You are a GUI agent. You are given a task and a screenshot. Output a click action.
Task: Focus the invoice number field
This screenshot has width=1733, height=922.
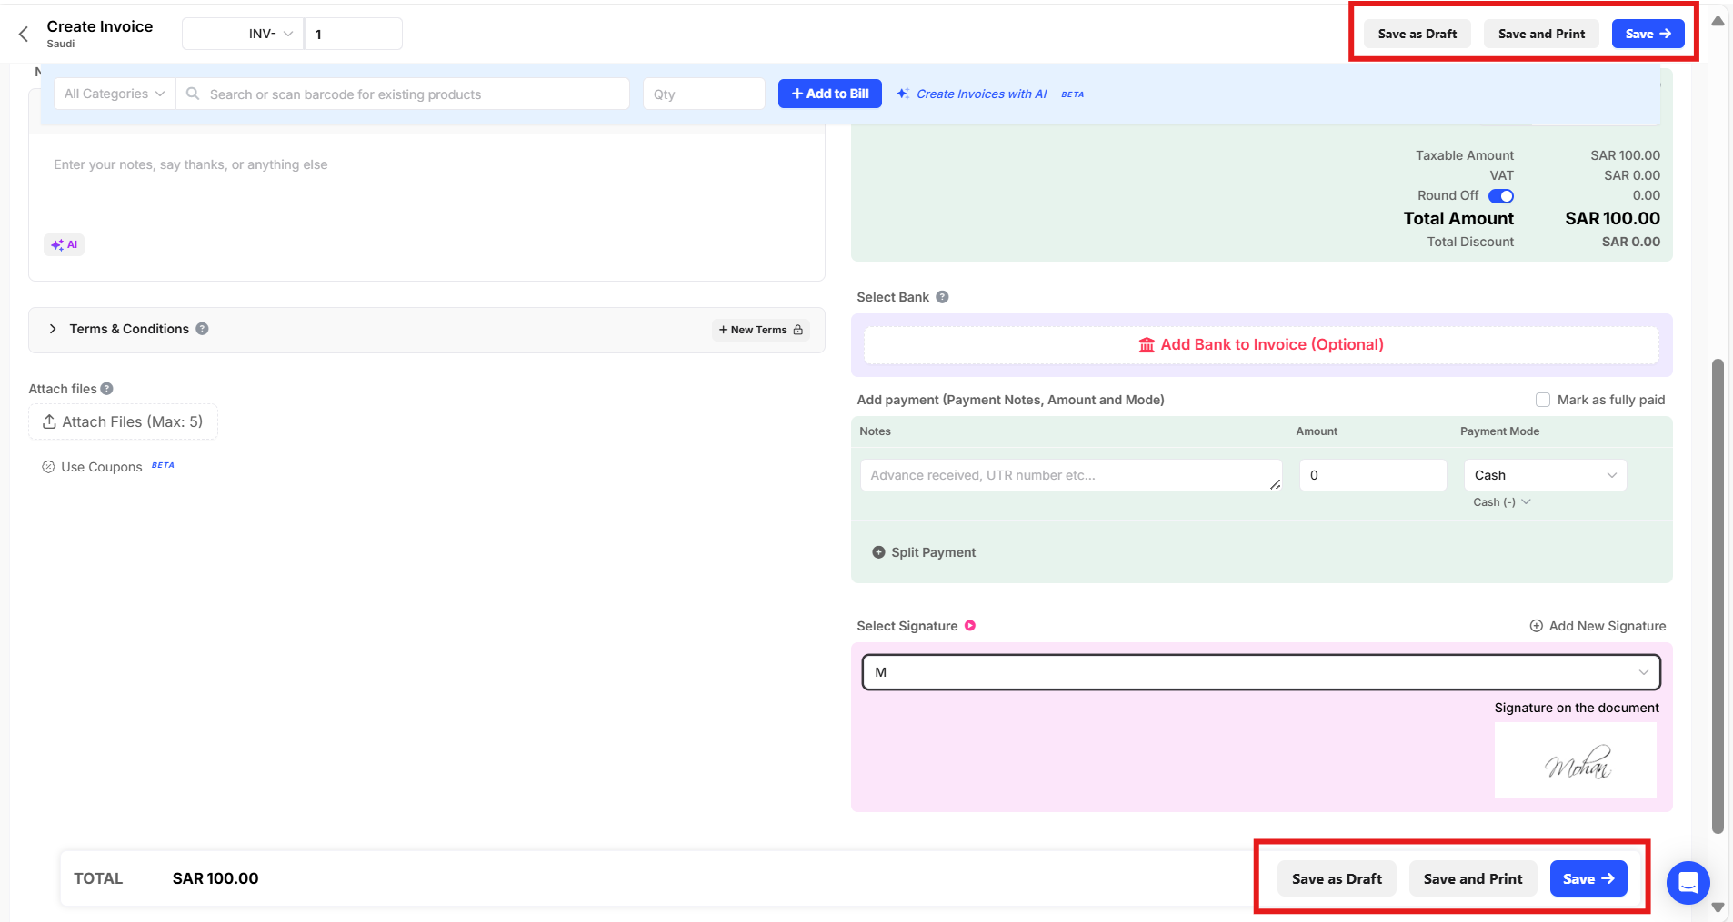click(353, 34)
